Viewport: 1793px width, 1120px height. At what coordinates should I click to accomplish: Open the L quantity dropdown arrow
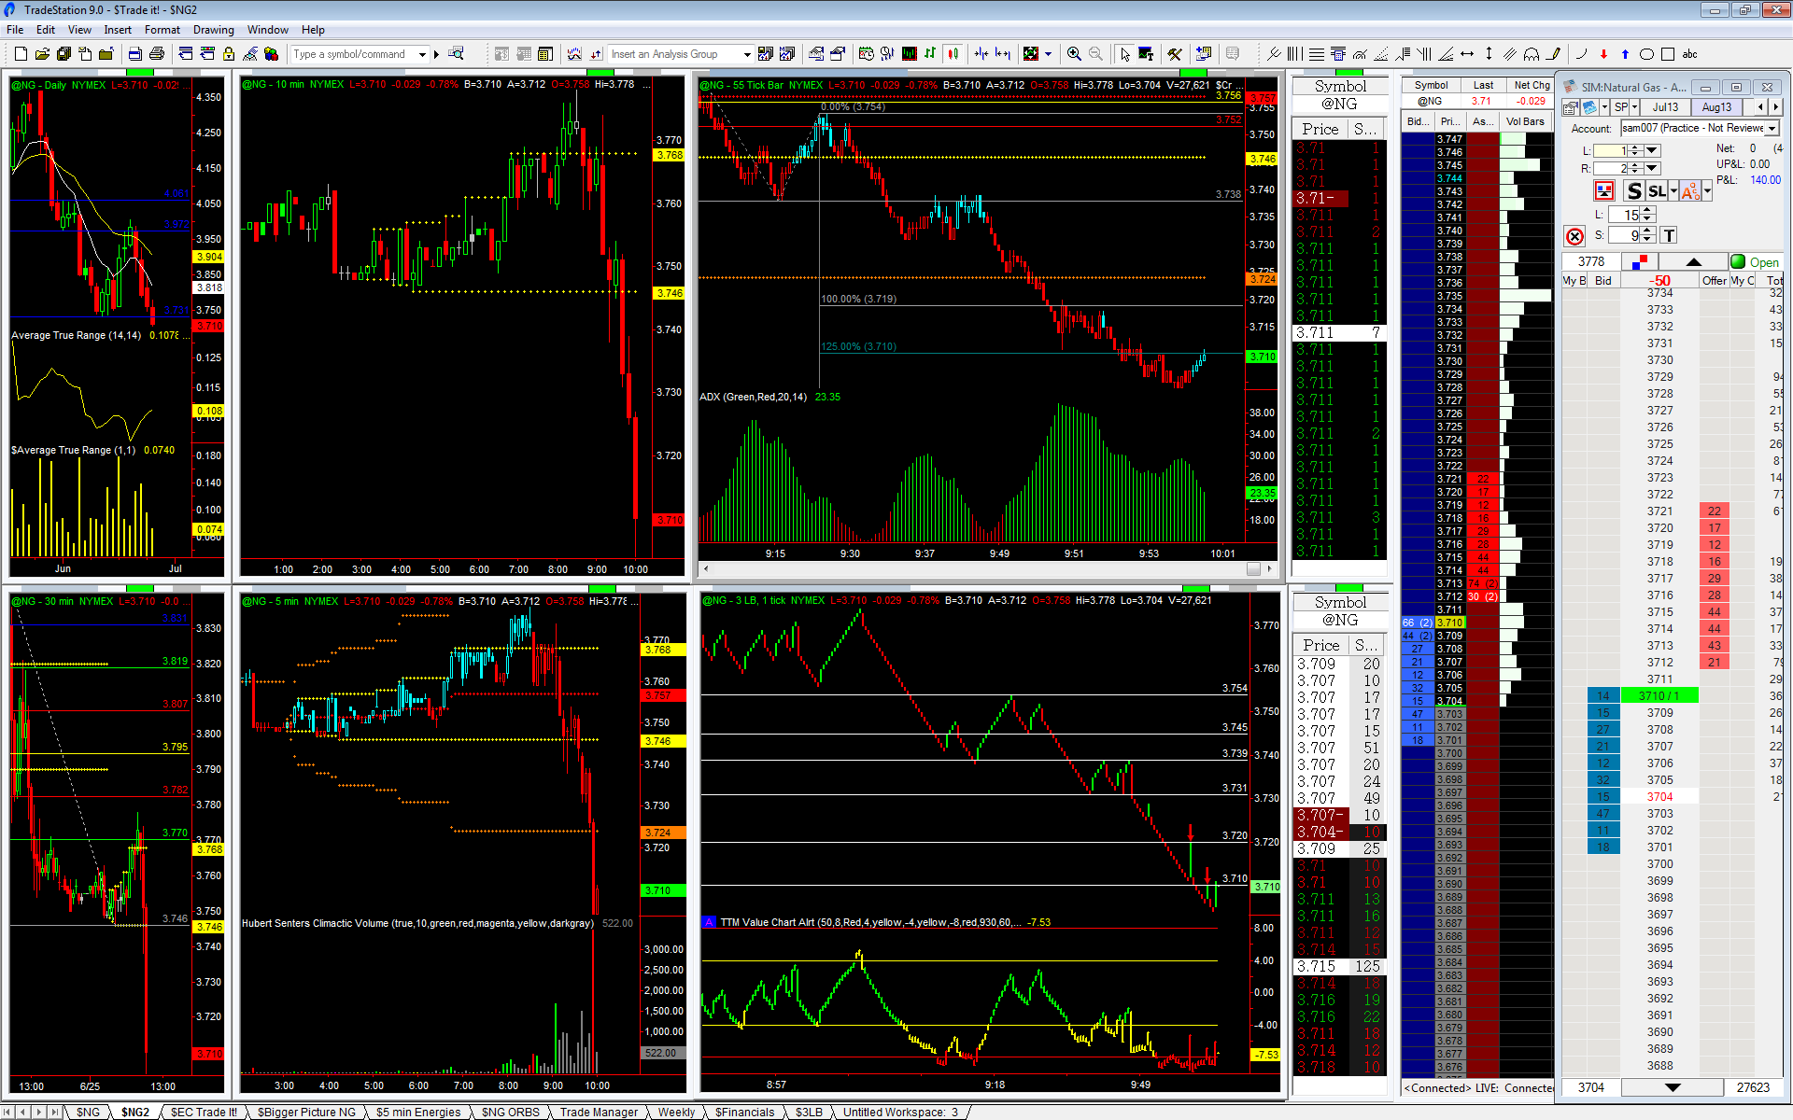point(1652,150)
